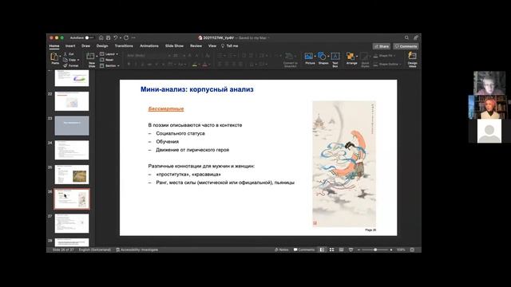Switch to Slide Sorter view in status bar
511x287 pixels.
tap(332, 250)
